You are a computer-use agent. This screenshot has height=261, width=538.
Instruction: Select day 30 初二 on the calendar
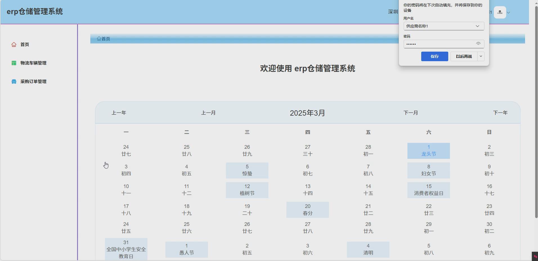(489, 228)
